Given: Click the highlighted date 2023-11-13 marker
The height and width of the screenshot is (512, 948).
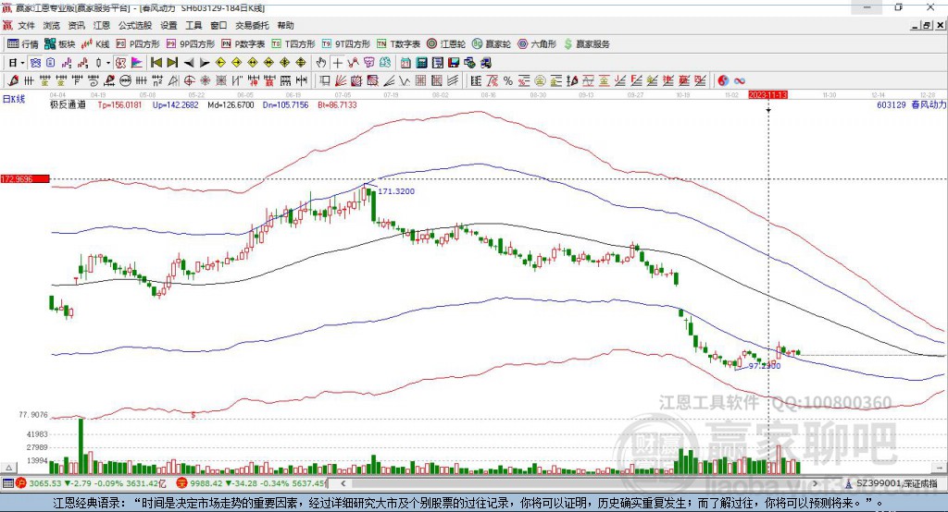Looking at the screenshot, I should [x=767, y=95].
